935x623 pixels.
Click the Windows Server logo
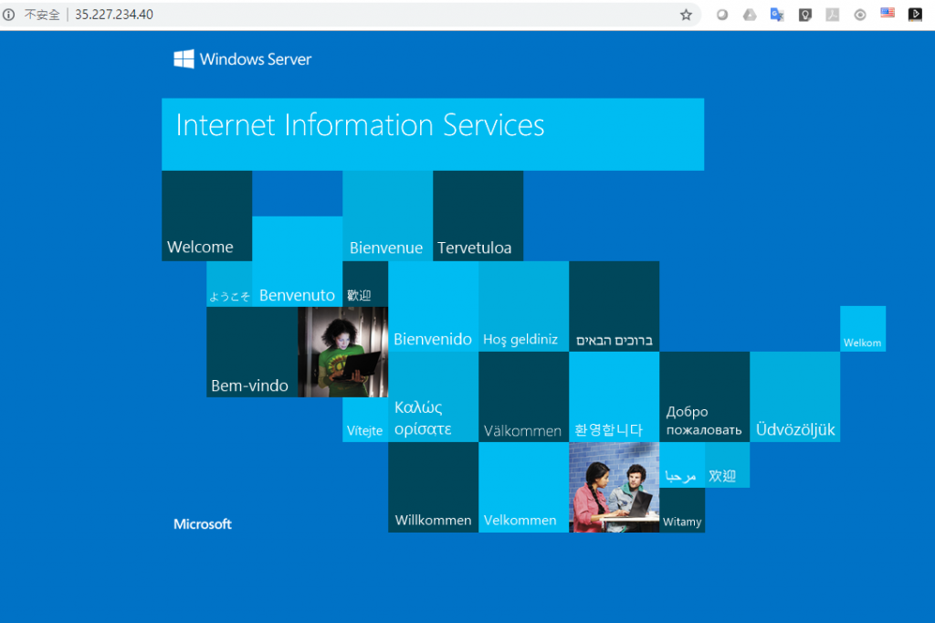click(x=243, y=59)
